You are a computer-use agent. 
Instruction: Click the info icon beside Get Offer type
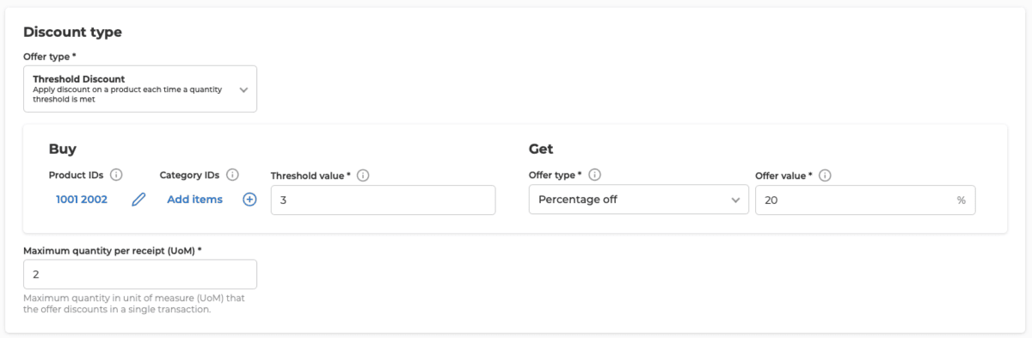pyautogui.click(x=594, y=175)
